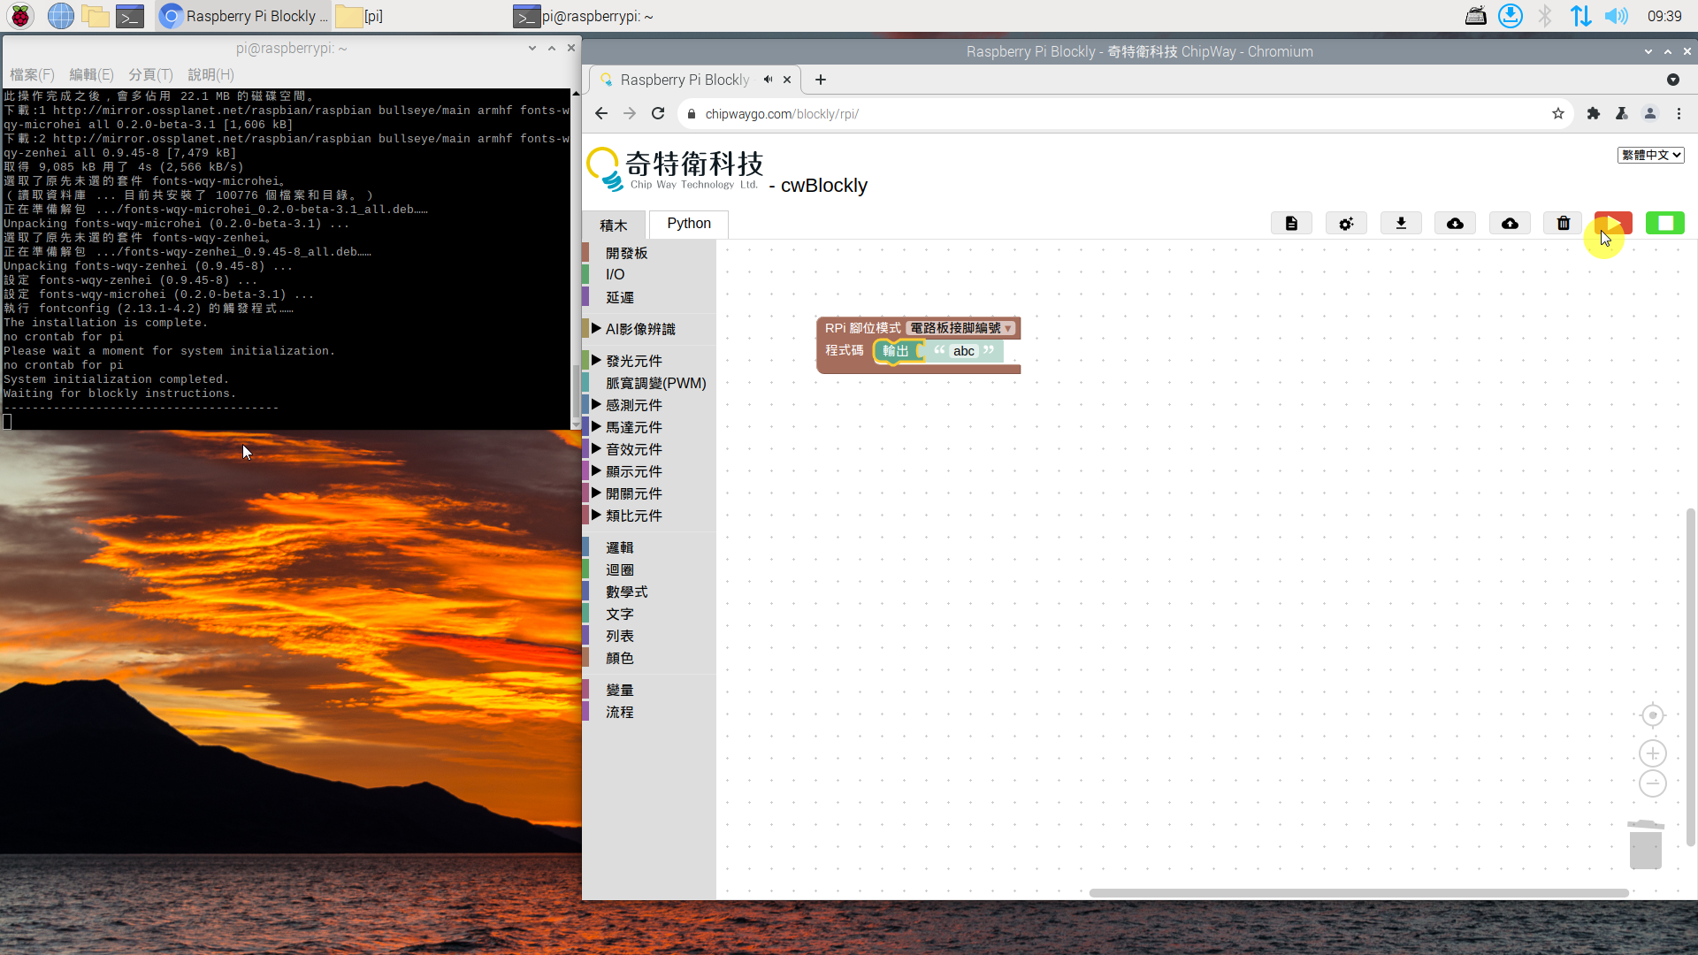Click the cloud upload icon
Screen dimensions: 1698x955
pos(1510,223)
